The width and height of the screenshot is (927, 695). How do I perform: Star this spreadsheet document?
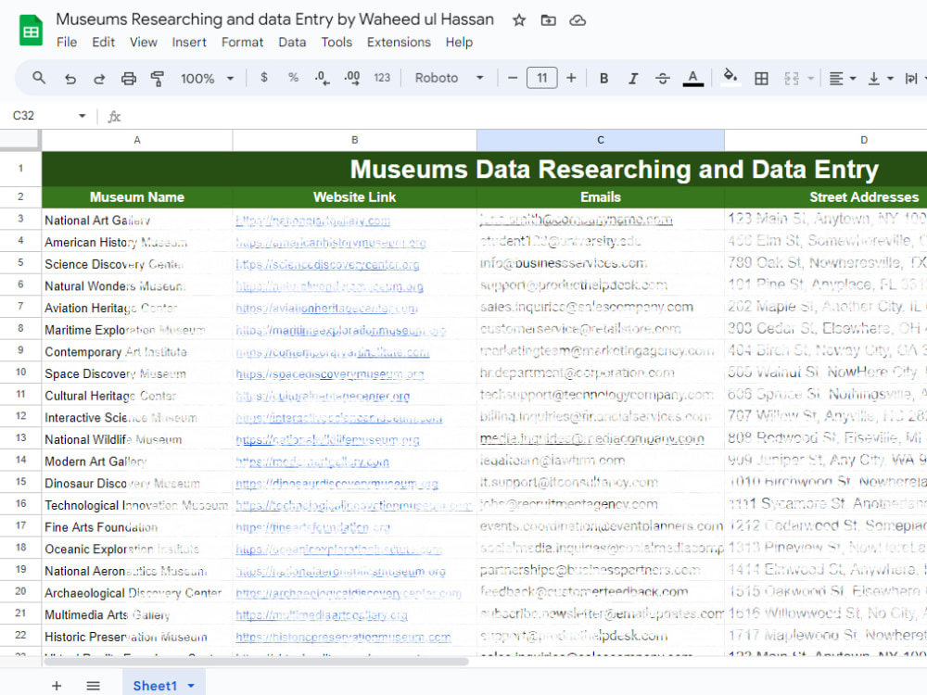tap(519, 20)
